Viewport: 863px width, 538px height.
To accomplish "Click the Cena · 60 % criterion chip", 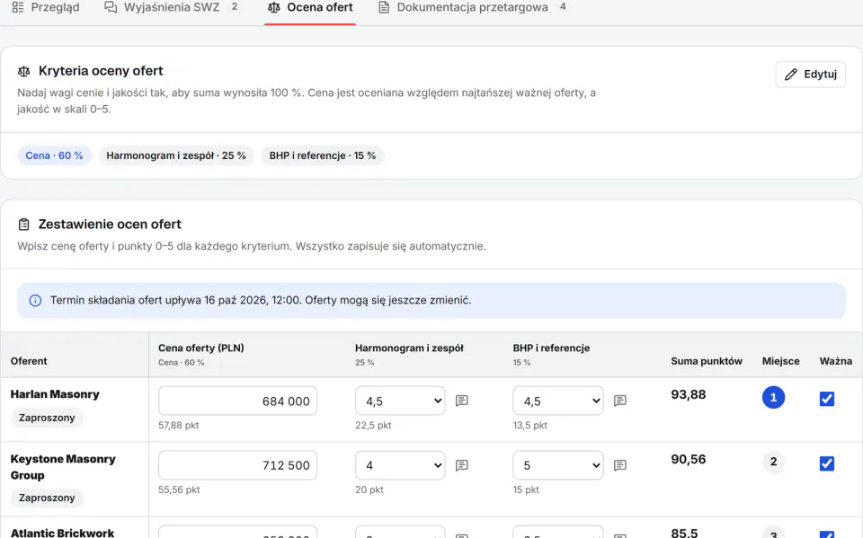I will click(x=54, y=155).
